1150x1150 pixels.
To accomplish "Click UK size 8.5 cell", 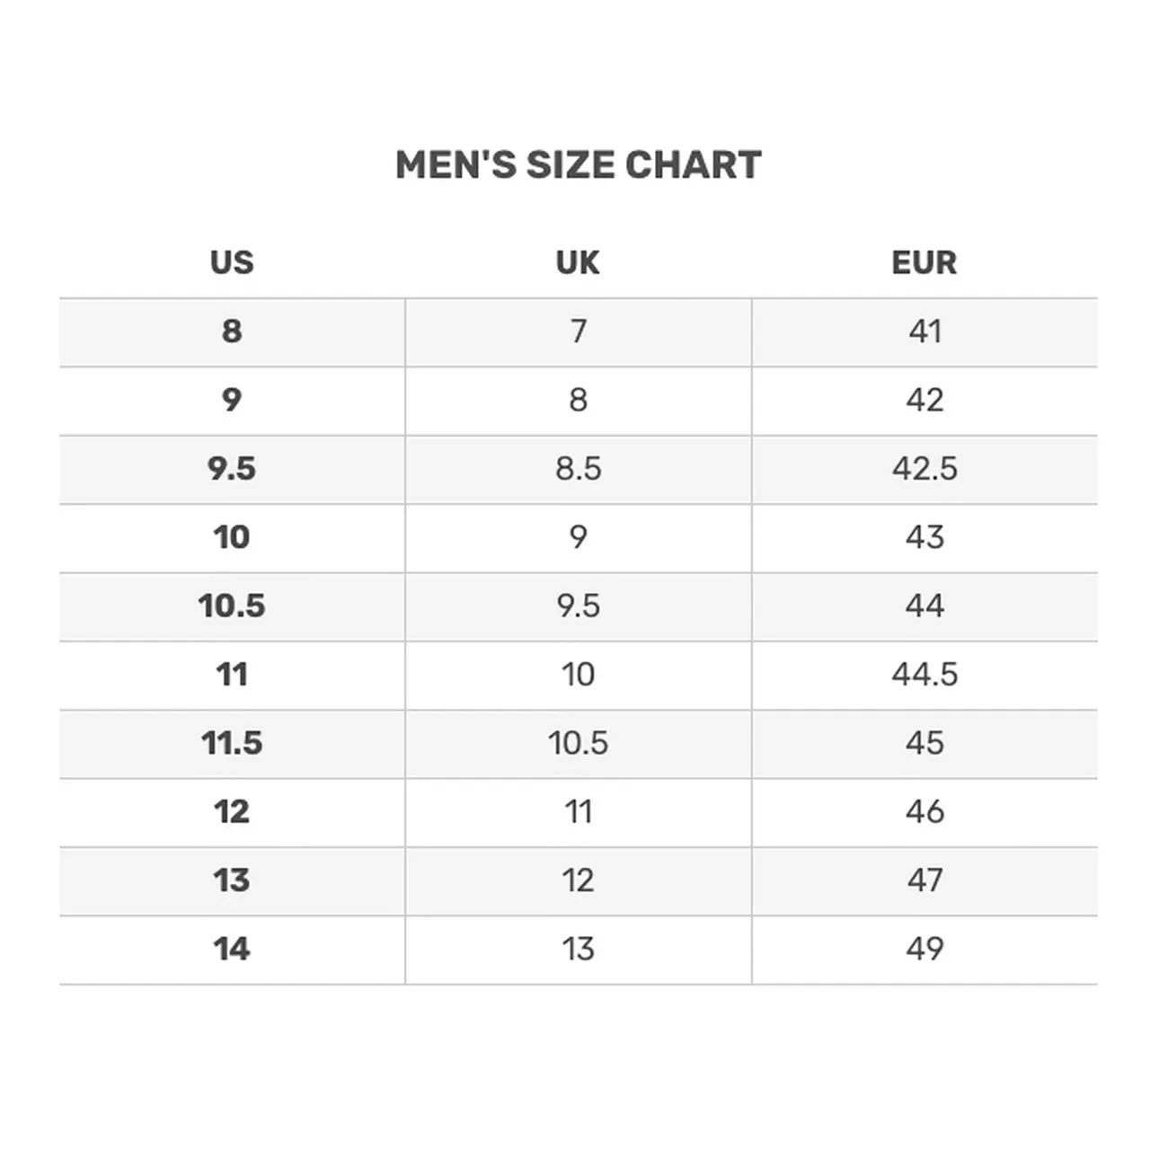I will [x=579, y=470].
